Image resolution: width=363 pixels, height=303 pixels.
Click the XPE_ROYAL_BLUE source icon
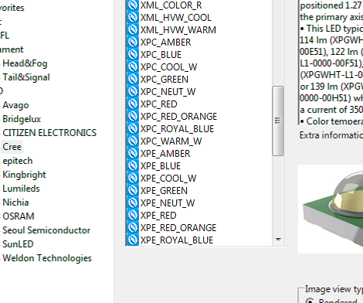coord(133,240)
